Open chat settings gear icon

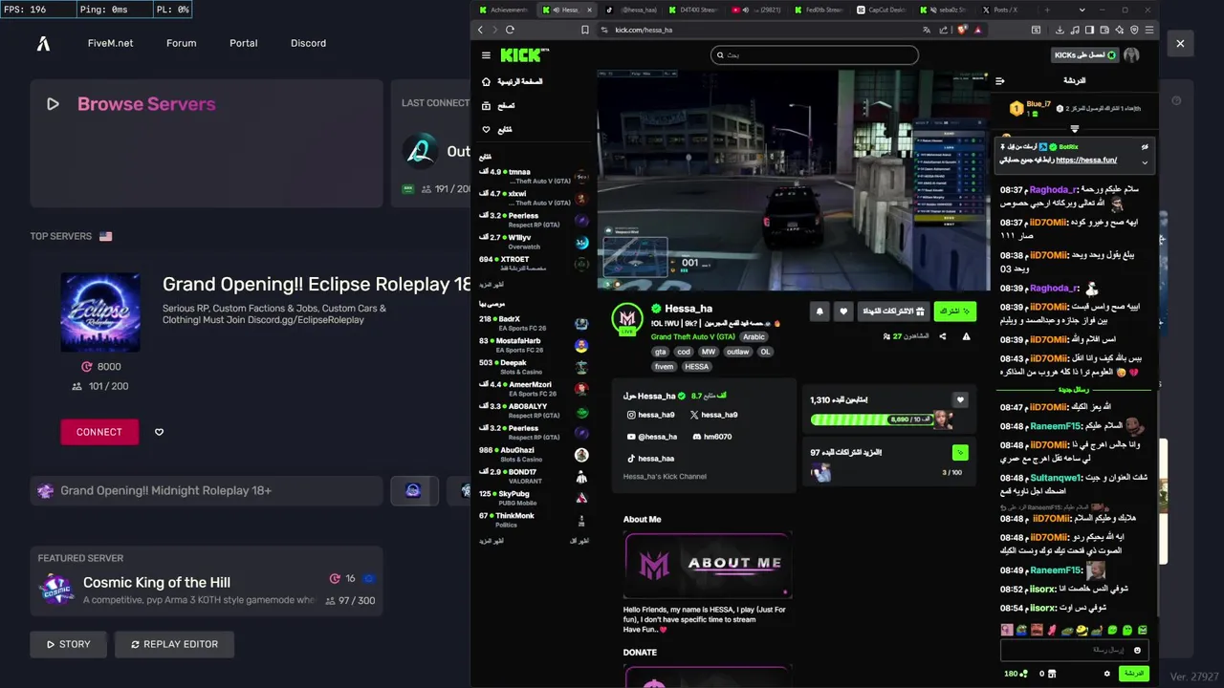pos(1107,674)
